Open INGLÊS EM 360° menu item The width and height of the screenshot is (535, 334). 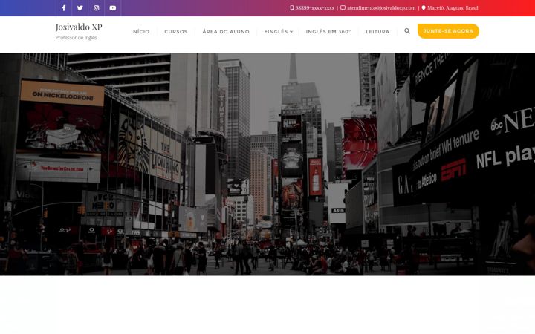328,32
